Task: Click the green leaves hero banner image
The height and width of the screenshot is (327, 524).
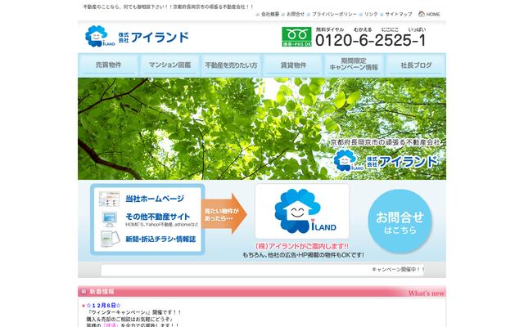Action: click(262, 129)
